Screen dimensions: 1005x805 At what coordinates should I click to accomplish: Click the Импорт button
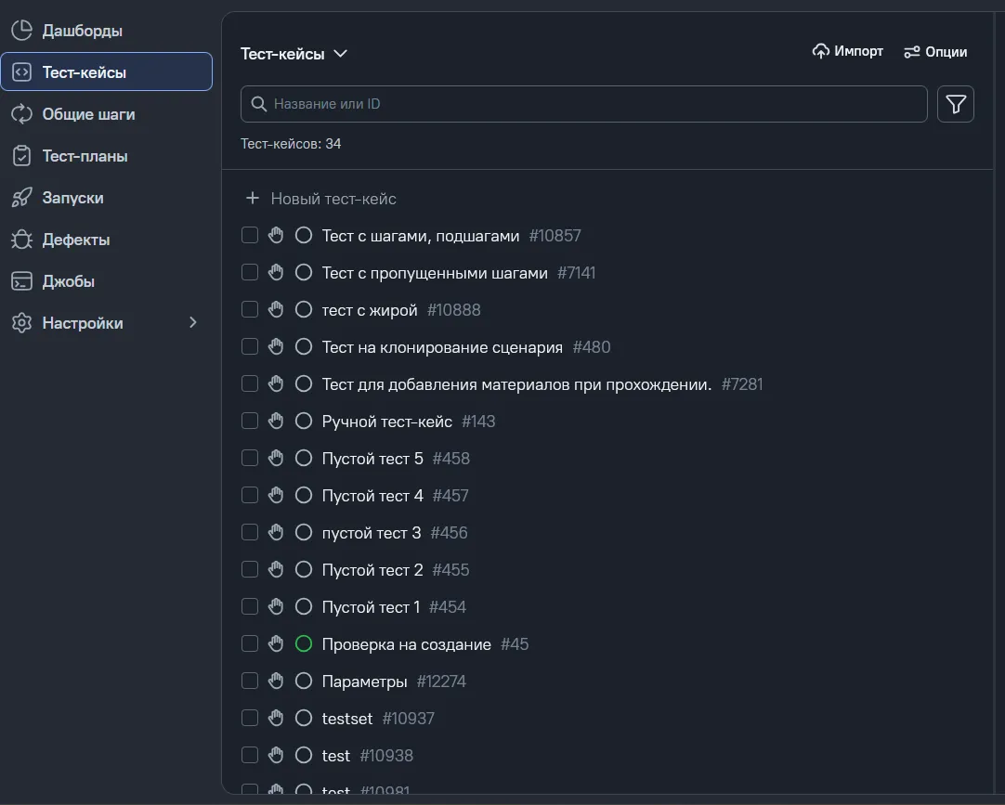point(848,51)
